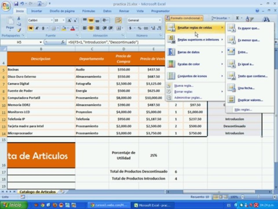
Task: Open the Revisar tab
Action: tap(124, 11)
